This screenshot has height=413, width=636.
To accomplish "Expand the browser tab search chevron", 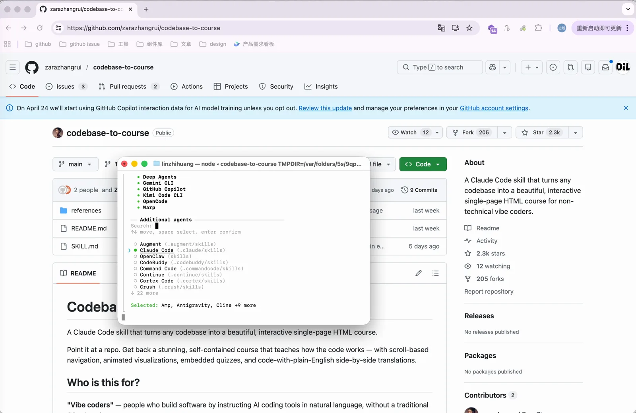I will (x=628, y=9).
